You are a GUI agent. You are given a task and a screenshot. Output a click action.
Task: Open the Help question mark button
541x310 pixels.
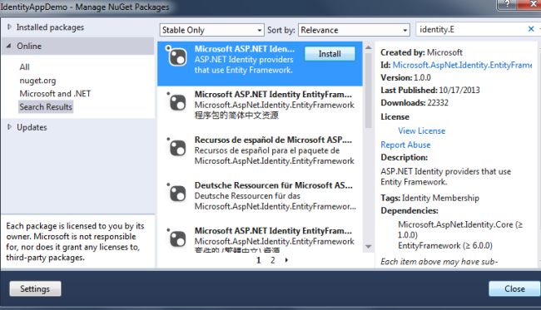[507, 4]
